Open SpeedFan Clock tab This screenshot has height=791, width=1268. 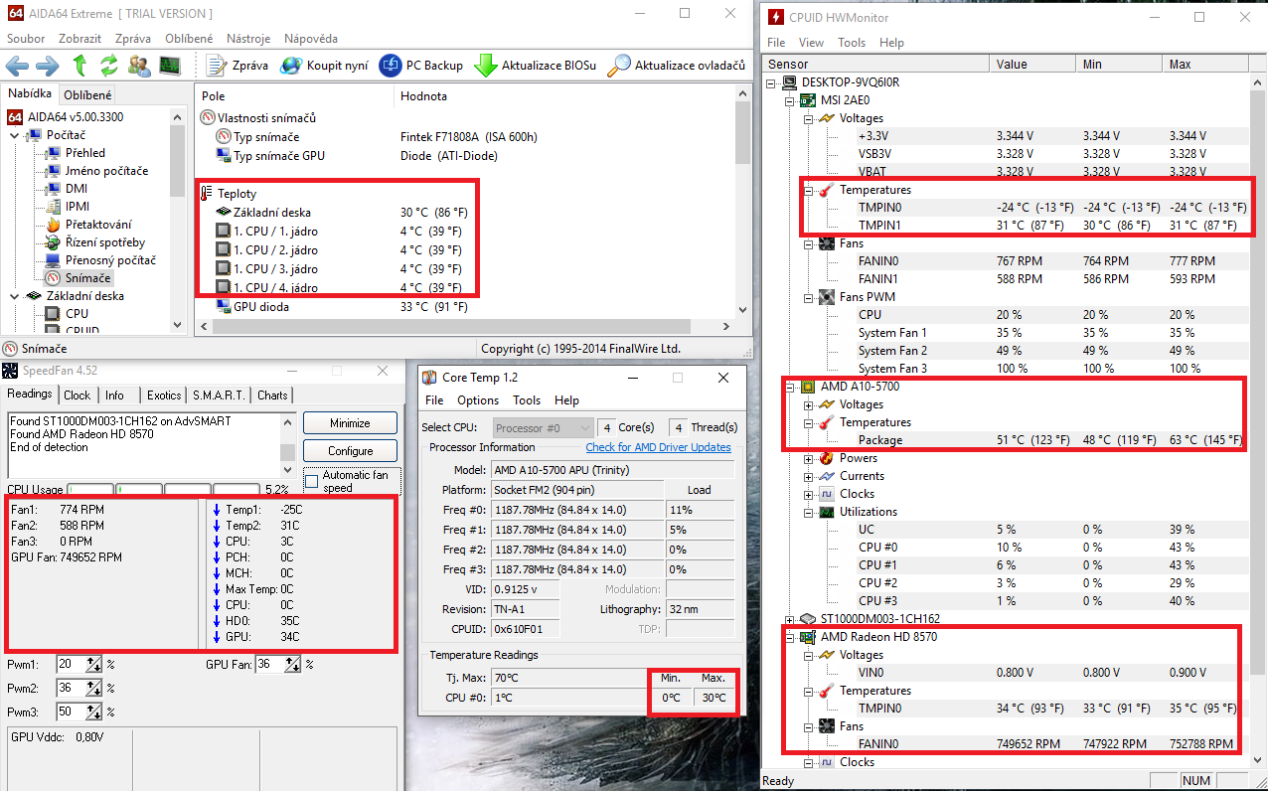tap(77, 395)
